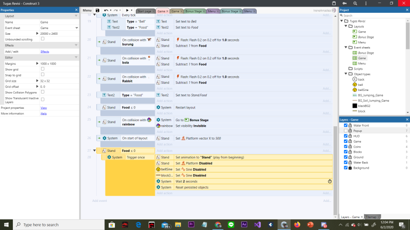Close the Properties panel
This screenshot has width=410, height=230.
(x=76, y=10)
